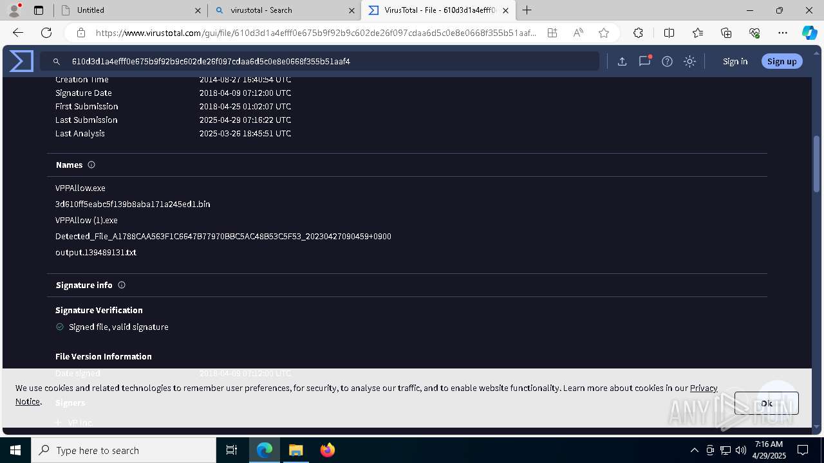Click the VirusTotal search magnifier icon

point(57,61)
